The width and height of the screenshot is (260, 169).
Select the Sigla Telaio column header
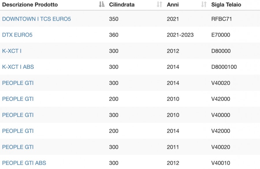pos(226,5)
